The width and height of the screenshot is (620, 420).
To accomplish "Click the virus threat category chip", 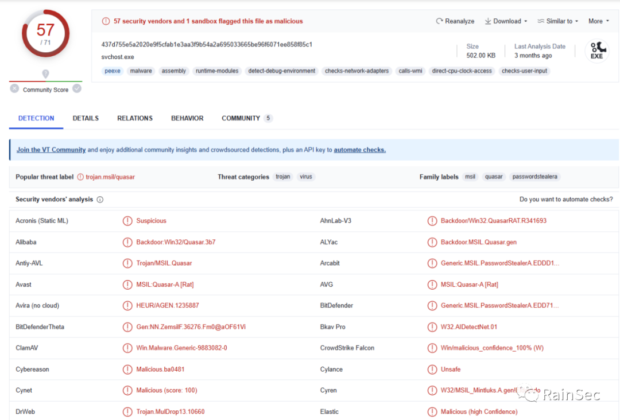I will pos(305,177).
